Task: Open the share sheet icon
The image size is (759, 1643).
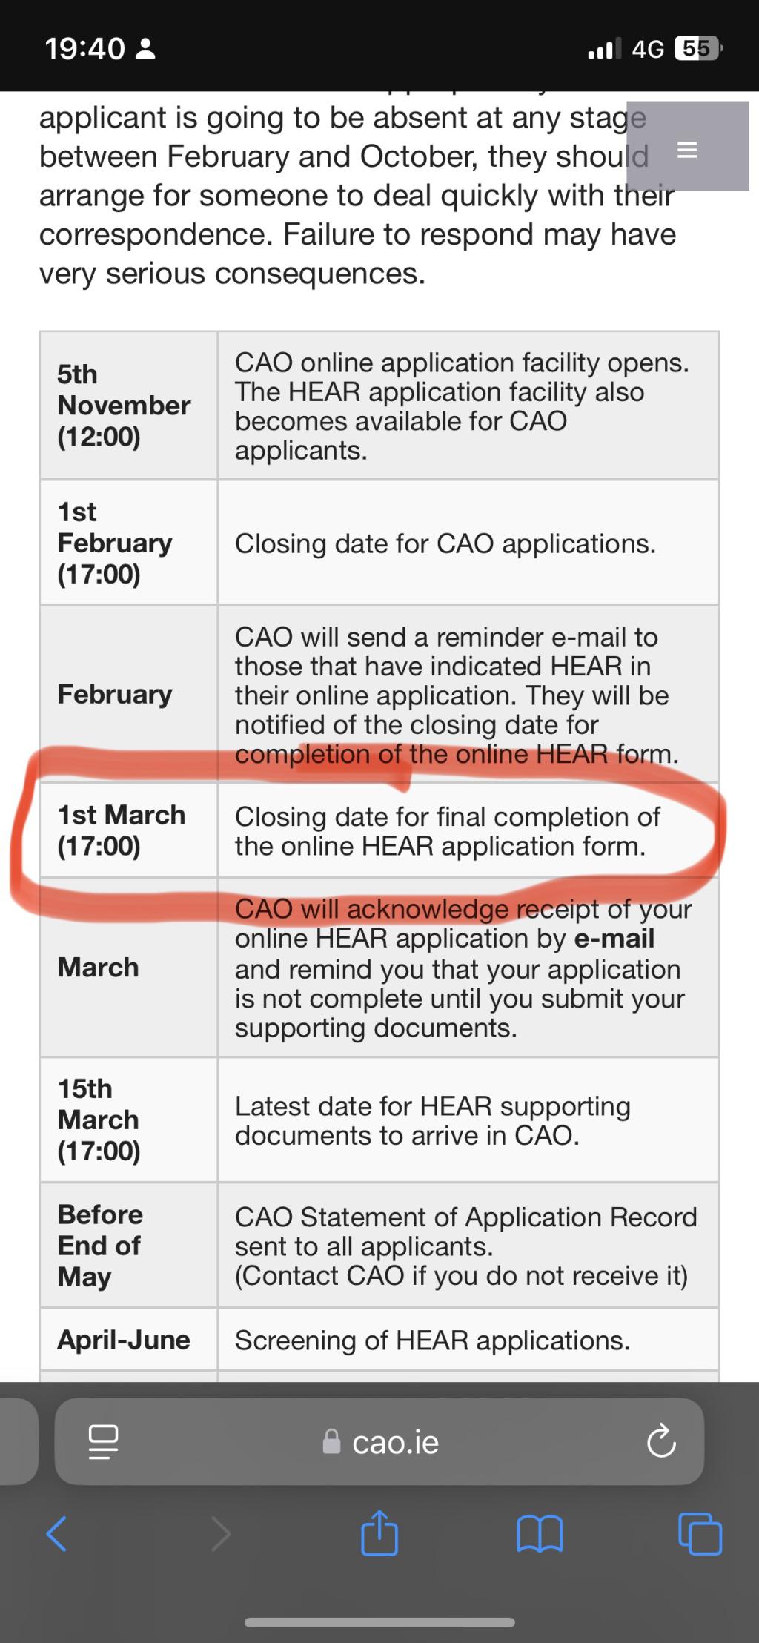Action: pyautogui.click(x=379, y=1530)
